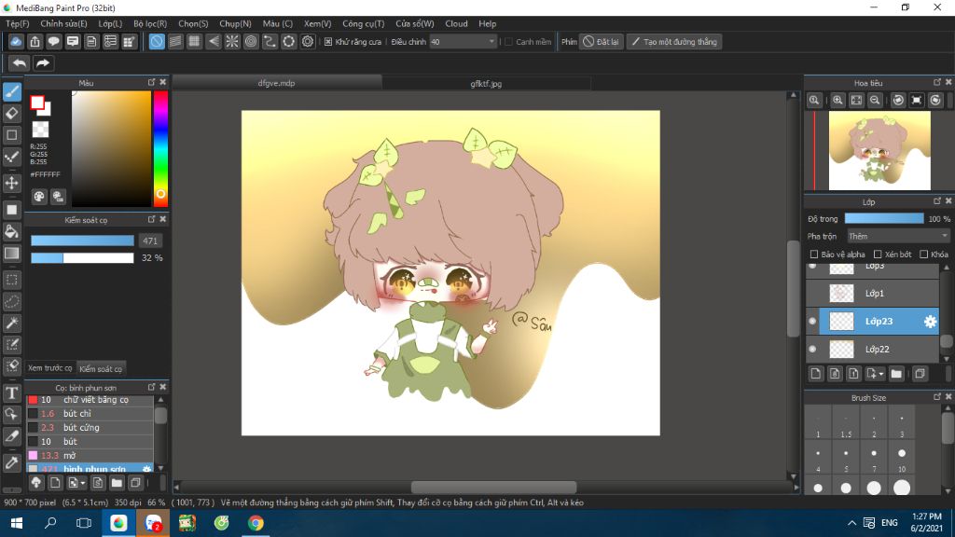Viewport: 955px width, 537px height.
Task: Open the Pha trộn blending mode dropdown
Action: (898, 236)
